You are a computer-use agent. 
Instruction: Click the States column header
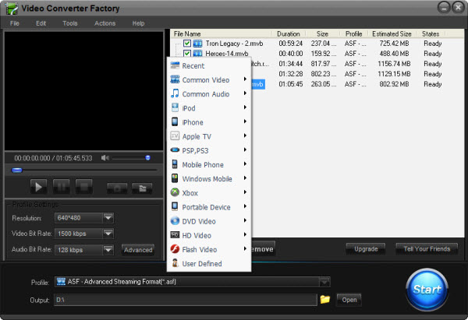coord(431,33)
